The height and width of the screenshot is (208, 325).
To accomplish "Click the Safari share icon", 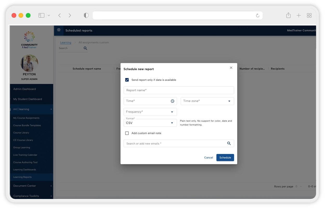I will [x=288, y=16].
